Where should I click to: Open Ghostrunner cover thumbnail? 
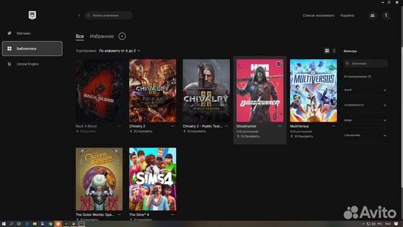pyautogui.click(x=260, y=91)
